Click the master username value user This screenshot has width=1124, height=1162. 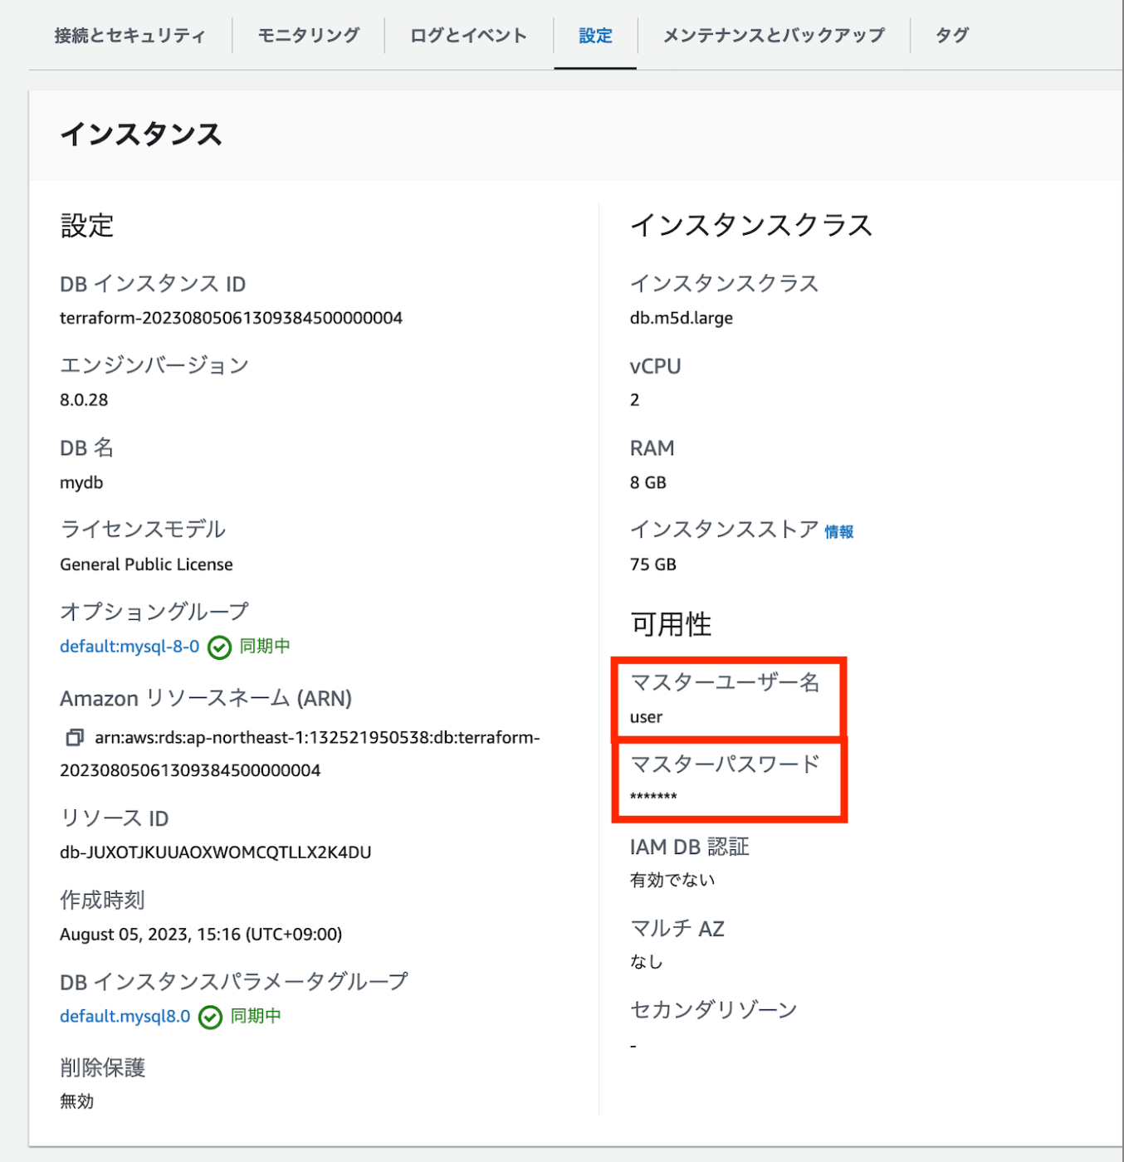647,717
